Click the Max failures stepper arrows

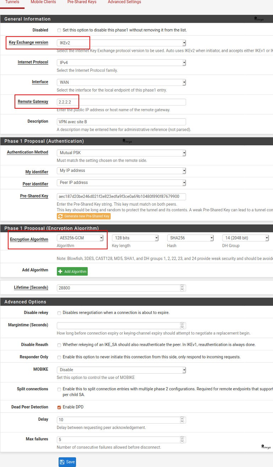[x=182, y=440]
